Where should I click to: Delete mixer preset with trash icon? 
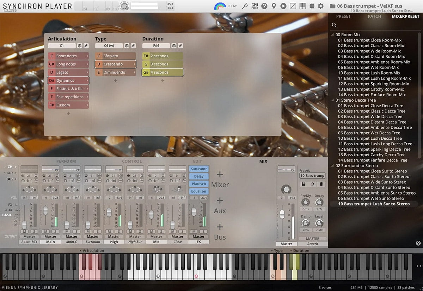[x=321, y=184]
